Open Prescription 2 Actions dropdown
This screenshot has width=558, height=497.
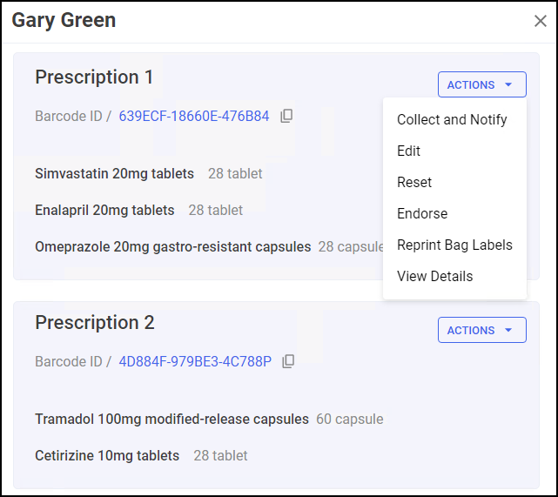(x=481, y=330)
